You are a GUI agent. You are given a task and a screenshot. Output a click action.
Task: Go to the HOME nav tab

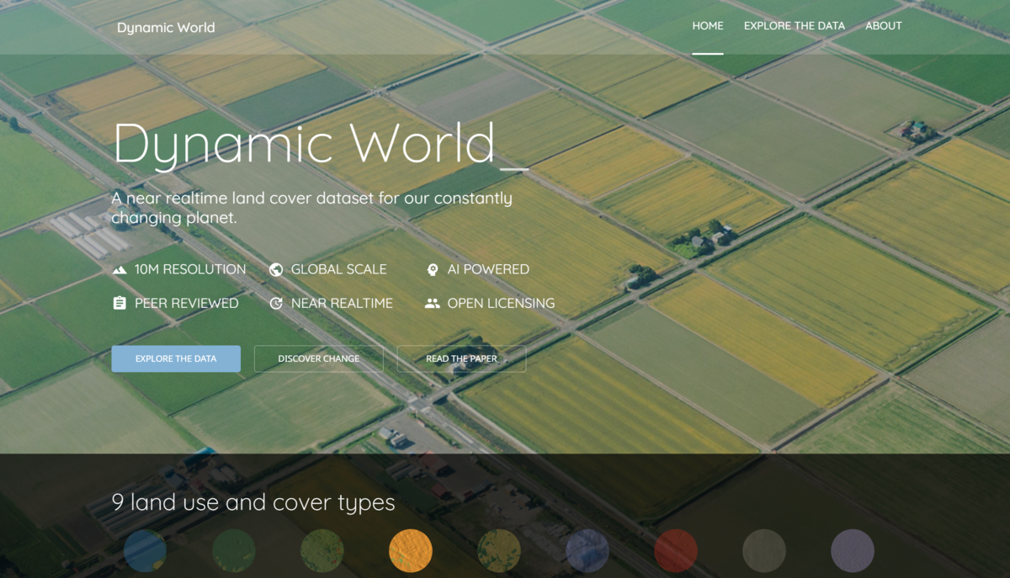pyautogui.click(x=708, y=26)
